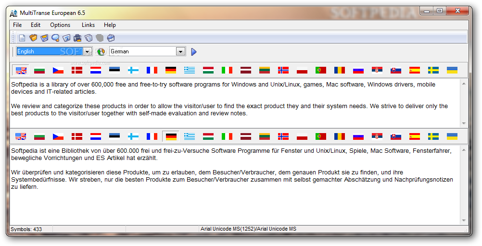The height and width of the screenshot is (246, 482).
Task: Choose Polish flag in source flag row
Action: (302, 70)
